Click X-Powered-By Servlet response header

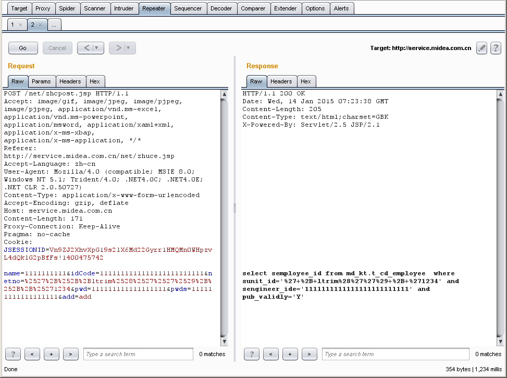pyautogui.click(x=311, y=125)
